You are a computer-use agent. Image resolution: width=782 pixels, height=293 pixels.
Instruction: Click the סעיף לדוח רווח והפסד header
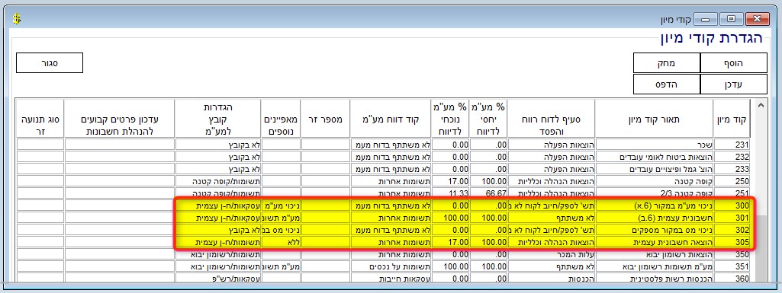(x=552, y=119)
